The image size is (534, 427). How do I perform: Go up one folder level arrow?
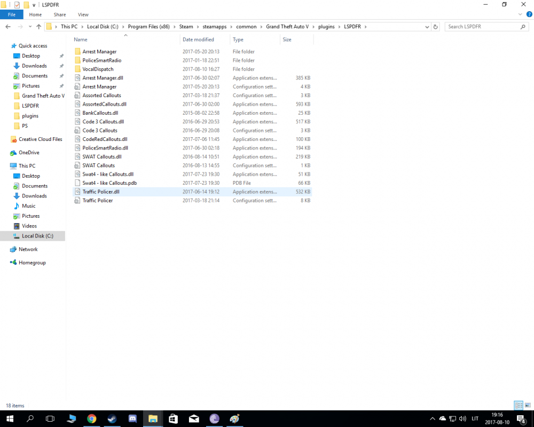[x=39, y=27]
